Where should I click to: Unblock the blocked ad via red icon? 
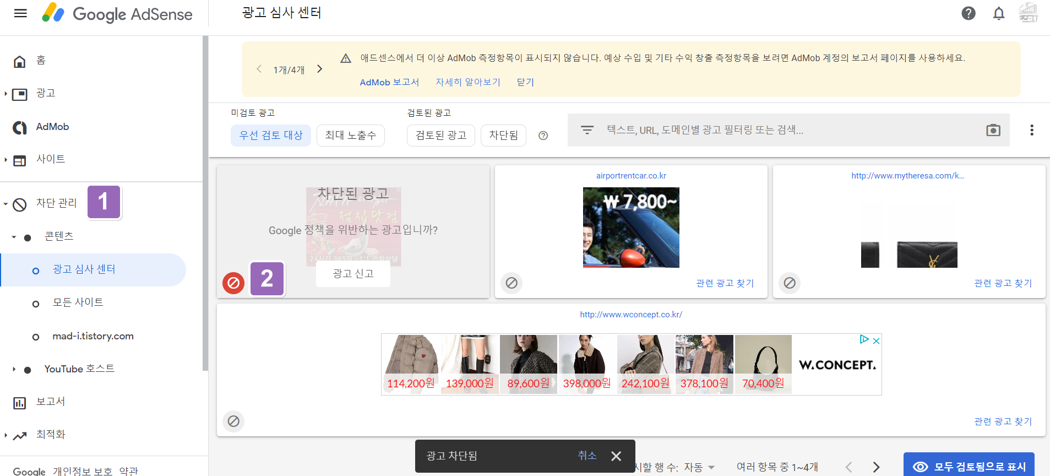point(233,283)
